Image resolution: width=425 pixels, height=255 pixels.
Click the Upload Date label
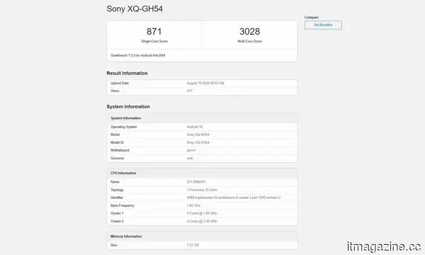pos(120,83)
